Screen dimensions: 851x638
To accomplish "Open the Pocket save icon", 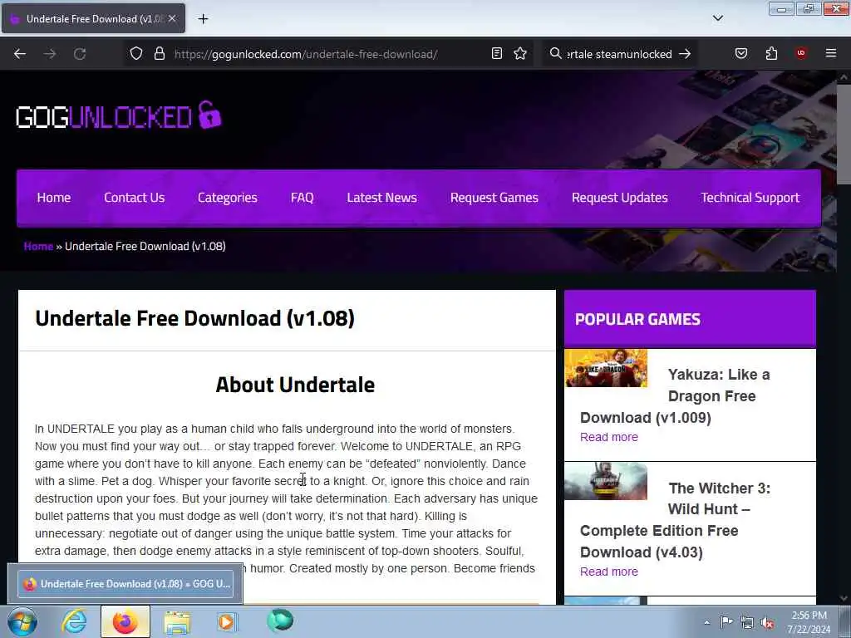I will [x=741, y=54].
